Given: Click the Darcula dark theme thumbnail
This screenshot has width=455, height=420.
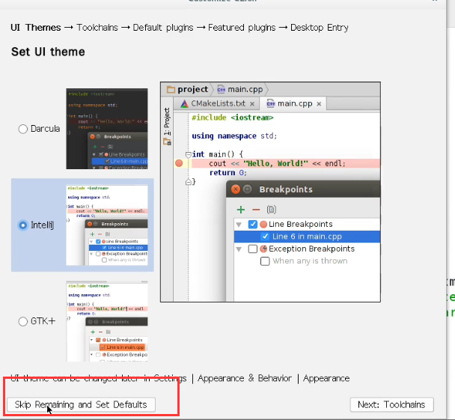Looking at the screenshot, I should click(x=107, y=129).
